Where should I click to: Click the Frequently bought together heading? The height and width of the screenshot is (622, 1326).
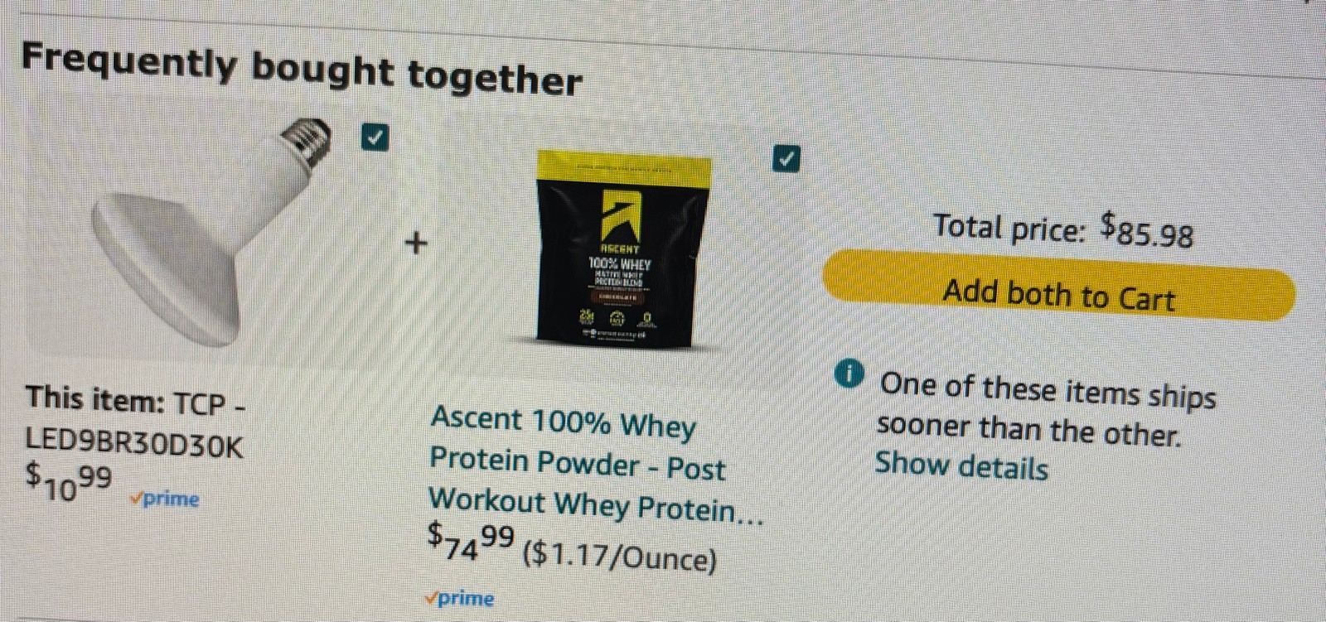point(302,69)
